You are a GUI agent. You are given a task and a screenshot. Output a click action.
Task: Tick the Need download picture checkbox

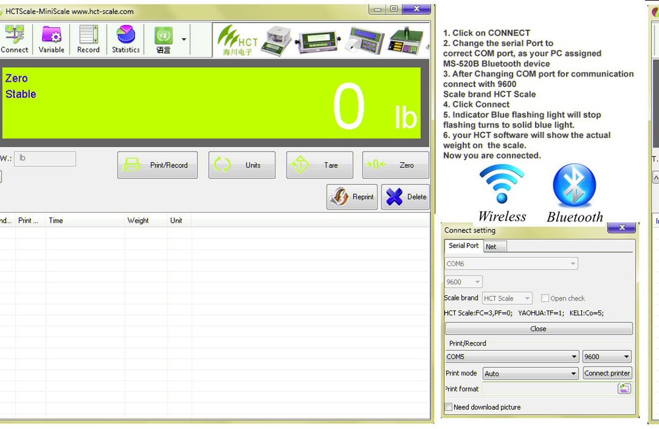pyautogui.click(x=449, y=407)
